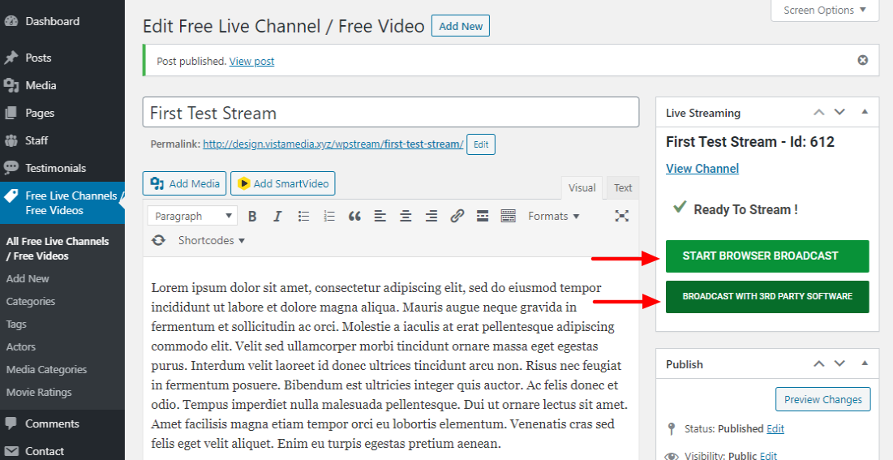Switch to the Text editor tab
Viewport: 893px width, 460px height.
tap(622, 188)
